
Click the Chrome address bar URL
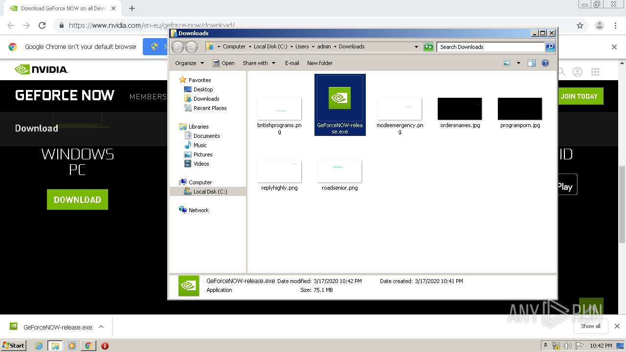pos(152,25)
